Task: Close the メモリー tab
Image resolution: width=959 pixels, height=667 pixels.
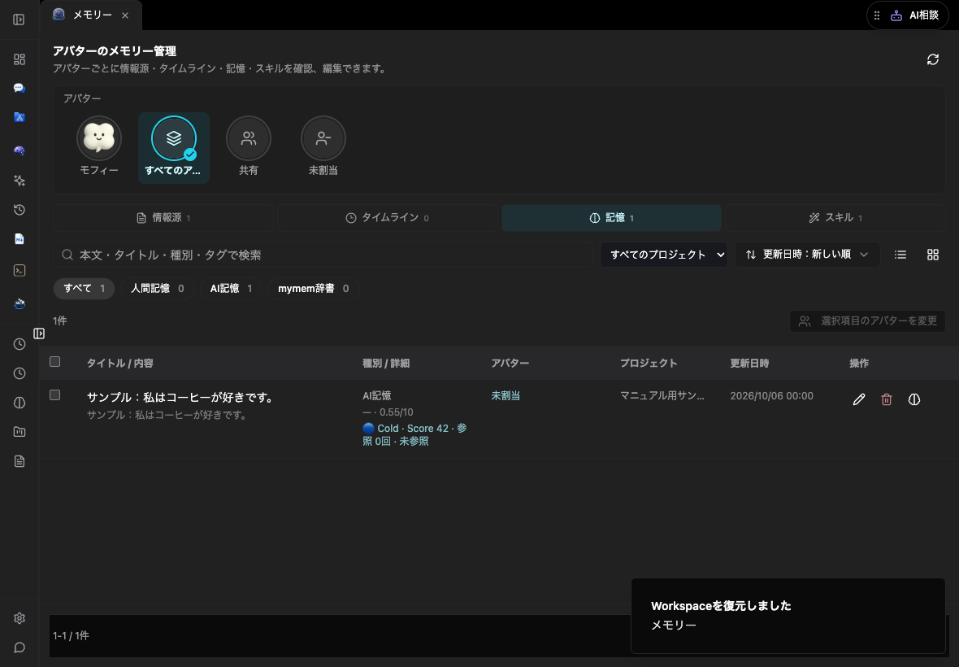Action: pos(125,15)
